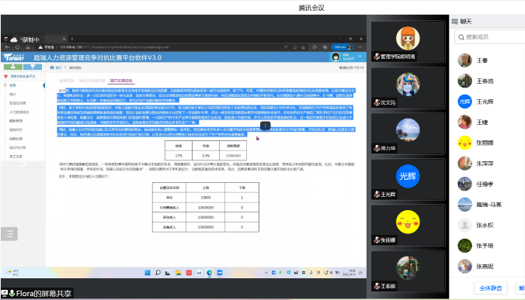Click 管理学院 participant video thumbnail
Viewport: 525px width, 300px height.
pos(408,42)
